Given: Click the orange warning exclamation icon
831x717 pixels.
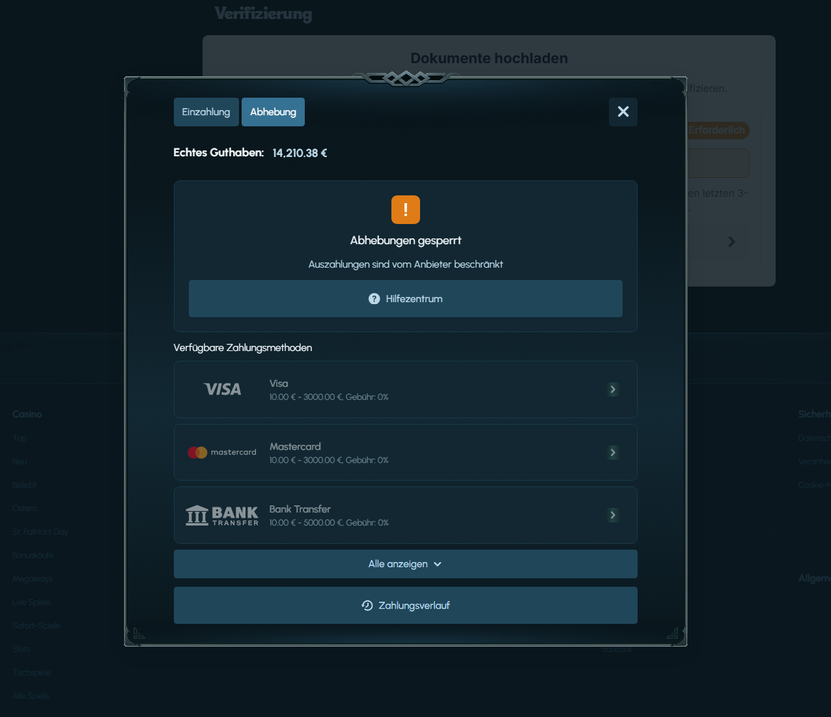Looking at the screenshot, I should pos(405,210).
